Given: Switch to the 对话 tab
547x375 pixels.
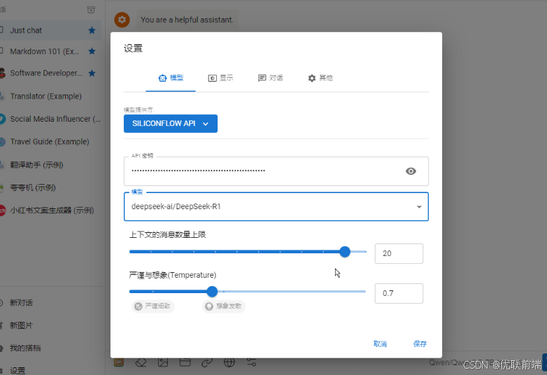Looking at the screenshot, I should point(271,78).
